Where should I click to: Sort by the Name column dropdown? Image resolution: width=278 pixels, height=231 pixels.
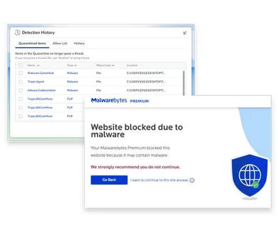pos(33,66)
